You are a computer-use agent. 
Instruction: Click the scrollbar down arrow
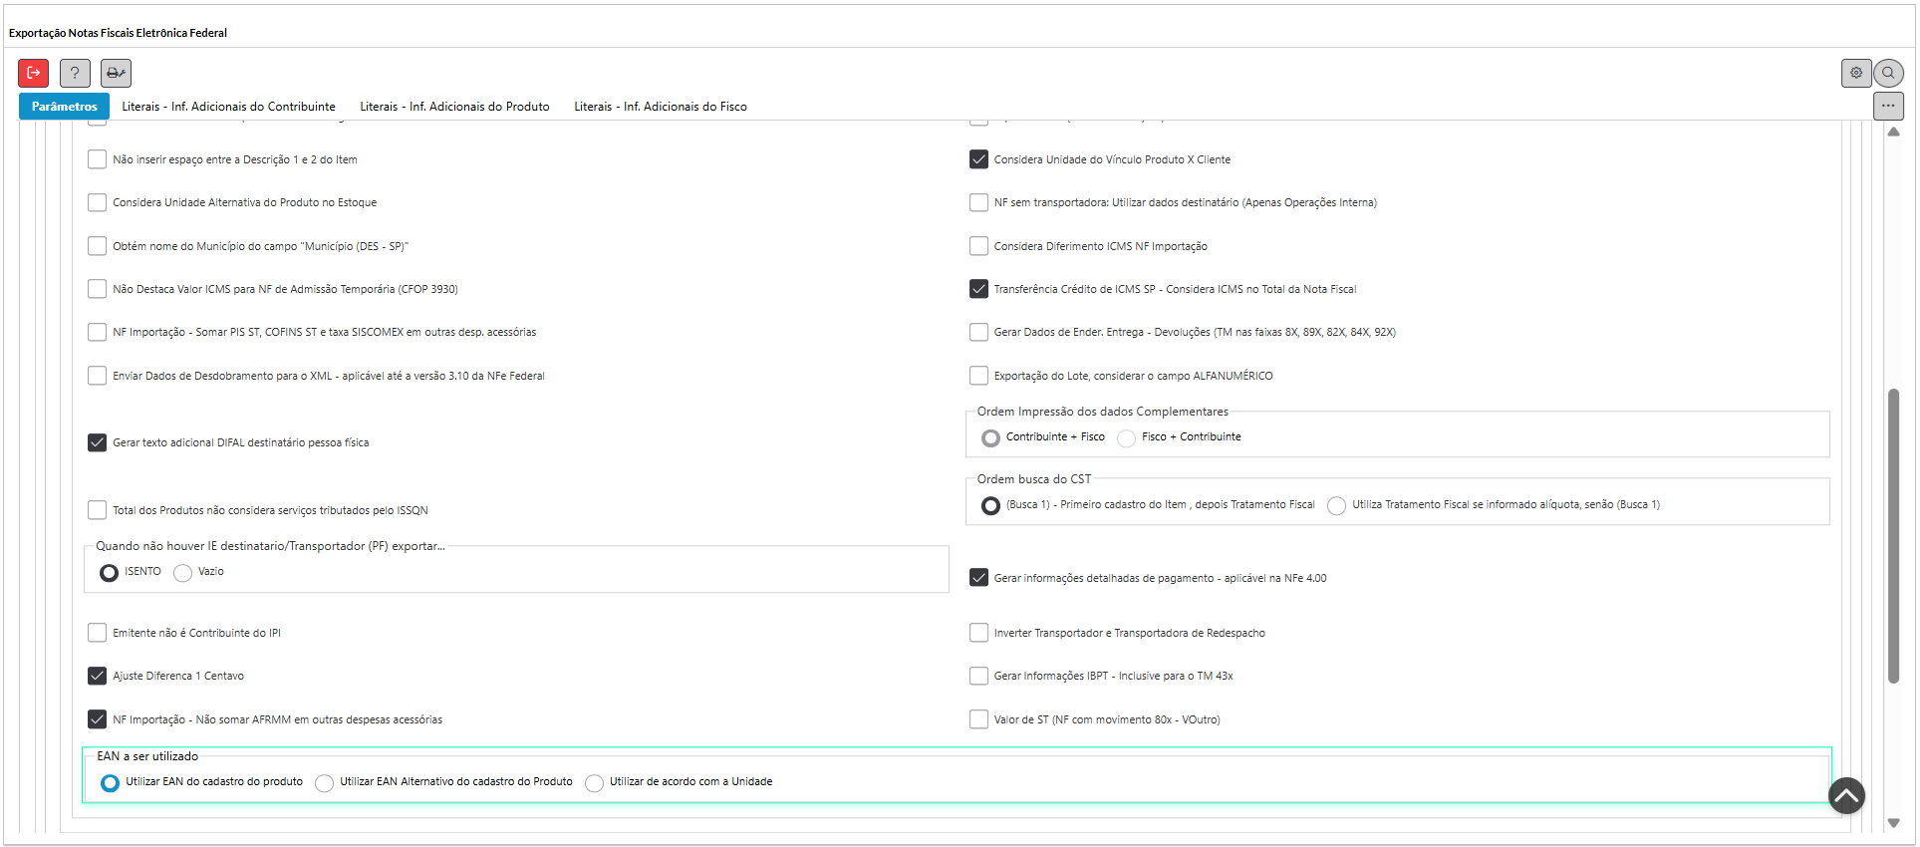[x=1893, y=823]
